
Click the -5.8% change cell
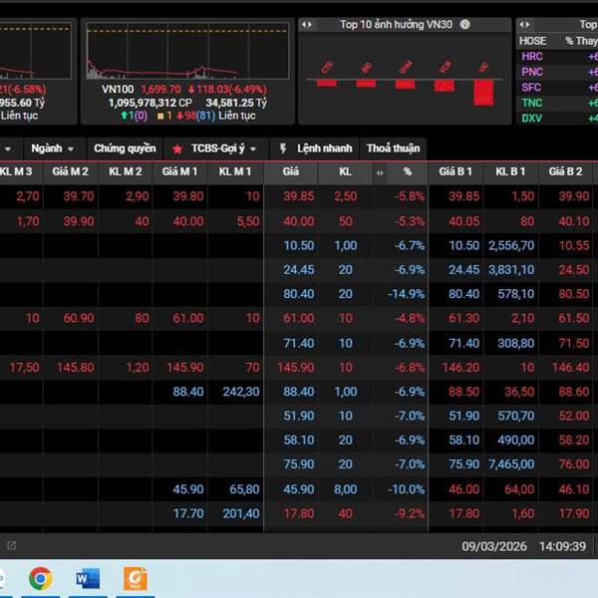pos(410,196)
